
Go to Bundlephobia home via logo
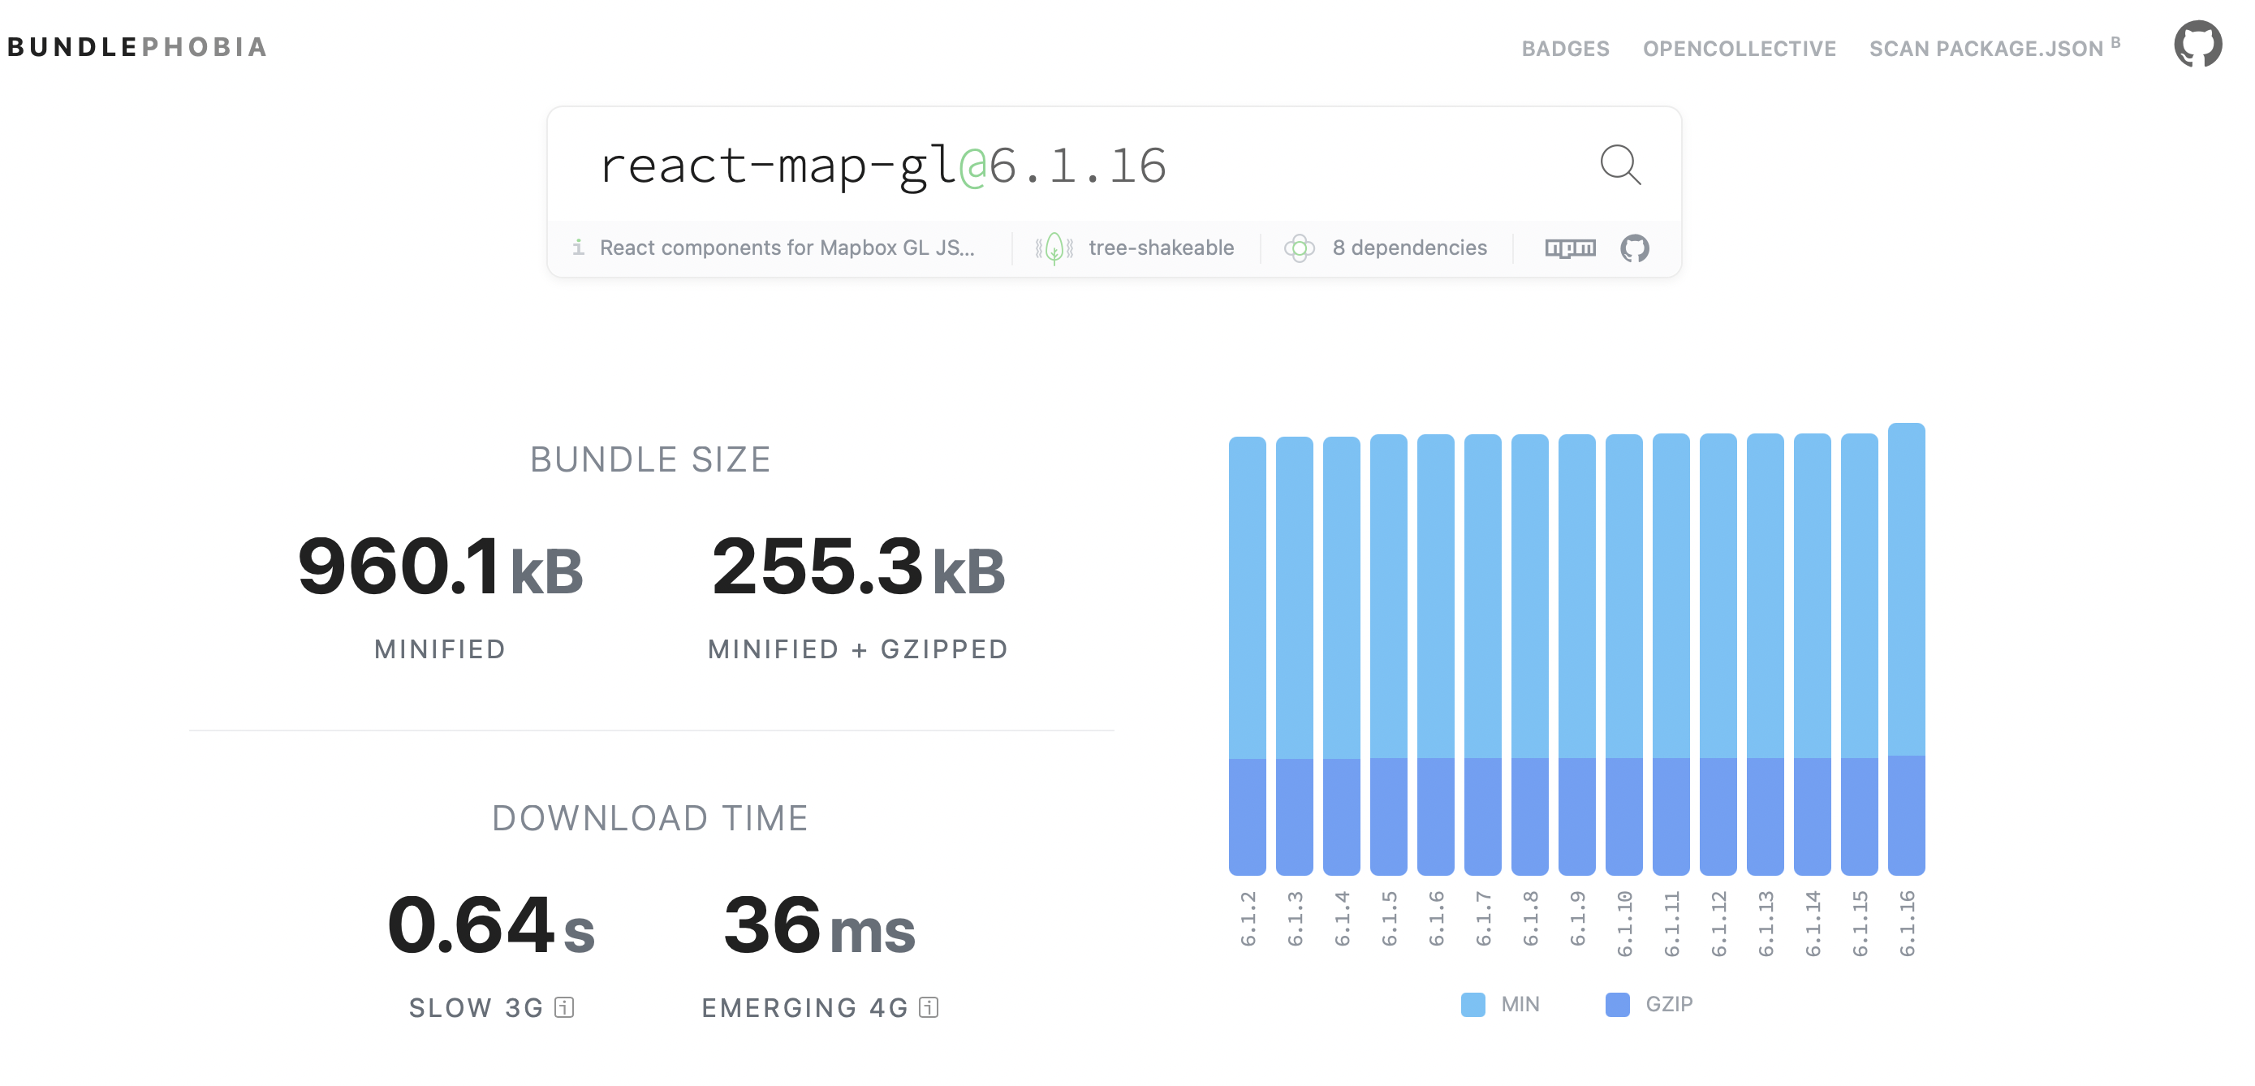(136, 47)
